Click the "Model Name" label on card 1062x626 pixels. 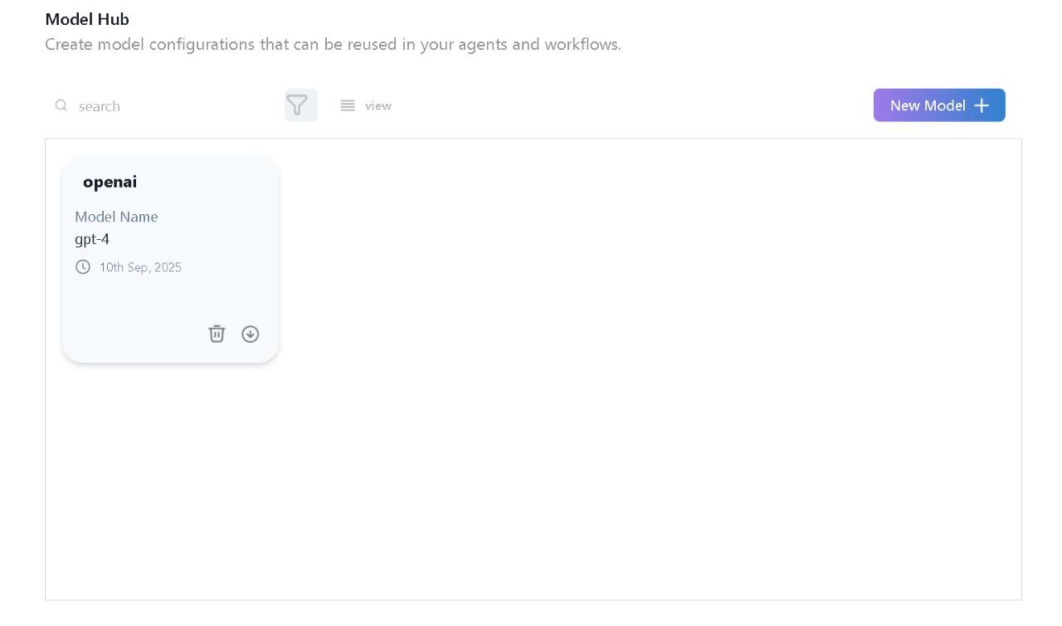coord(116,217)
